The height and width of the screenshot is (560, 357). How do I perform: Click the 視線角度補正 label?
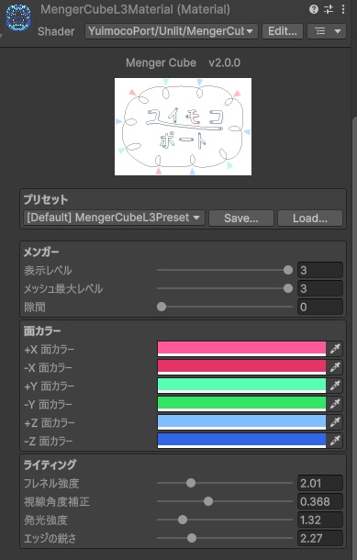pos(57,502)
